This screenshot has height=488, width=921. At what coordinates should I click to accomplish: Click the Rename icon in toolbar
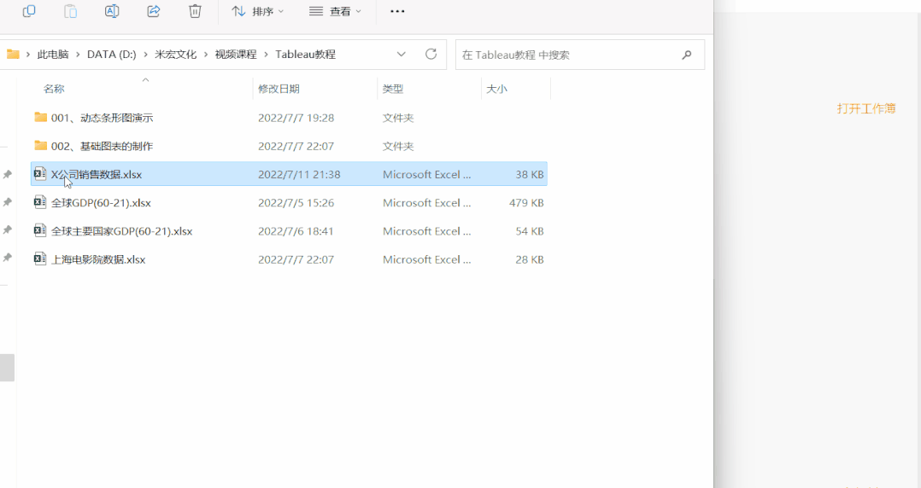[112, 11]
